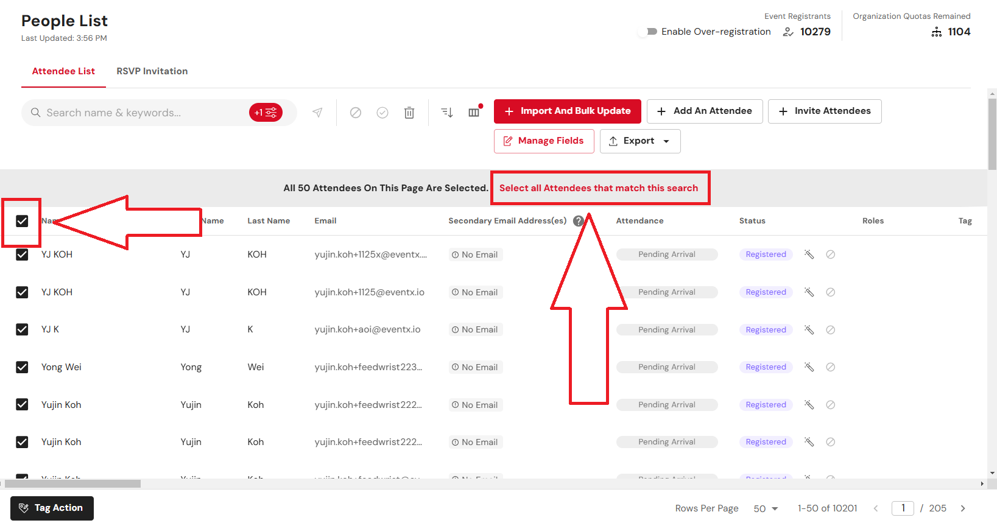The image size is (997, 523).
Task: Click wristband icon in yujin.koh+1125@eventx.io row
Action: tap(809, 292)
